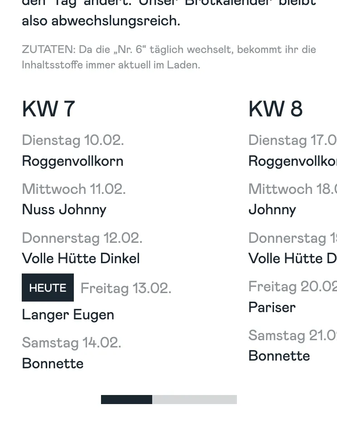Viewport: 337px width, 424px height.
Task: Select Langer Eugen bread entry
Action: point(68,314)
